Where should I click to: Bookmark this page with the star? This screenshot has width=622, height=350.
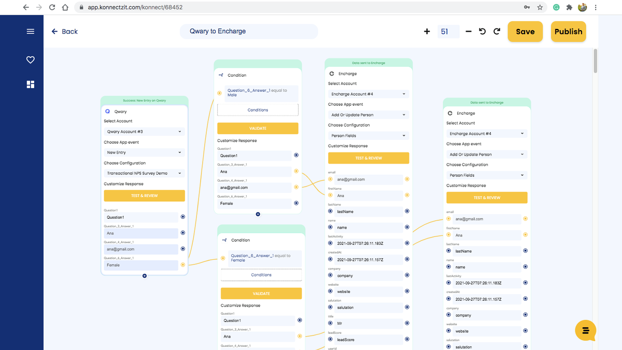point(540,7)
